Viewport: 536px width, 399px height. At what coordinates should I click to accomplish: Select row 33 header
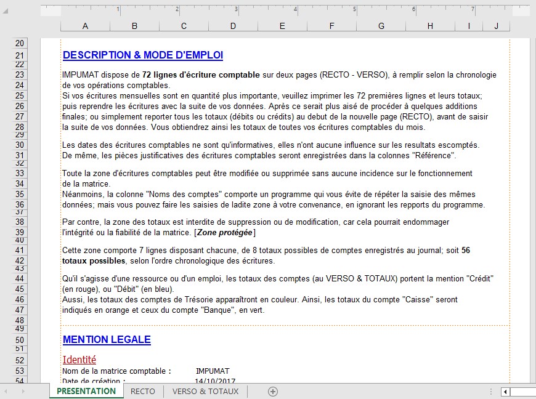pyautogui.click(x=20, y=173)
